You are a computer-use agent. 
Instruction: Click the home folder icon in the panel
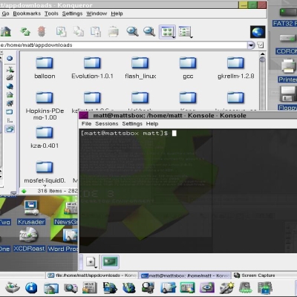(51, 288)
